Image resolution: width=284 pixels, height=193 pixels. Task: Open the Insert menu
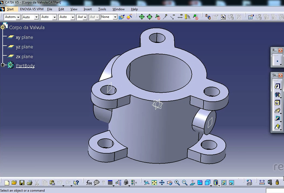pyautogui.click(x=88, y=9)
